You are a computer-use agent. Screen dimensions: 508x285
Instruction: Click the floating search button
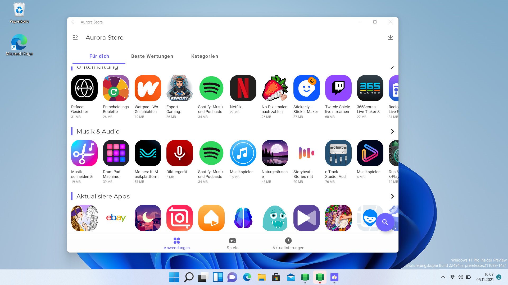pyautogui.click(x=385, y=222)
